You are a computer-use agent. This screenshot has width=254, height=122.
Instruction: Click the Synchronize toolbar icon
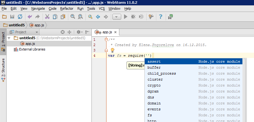20,17
